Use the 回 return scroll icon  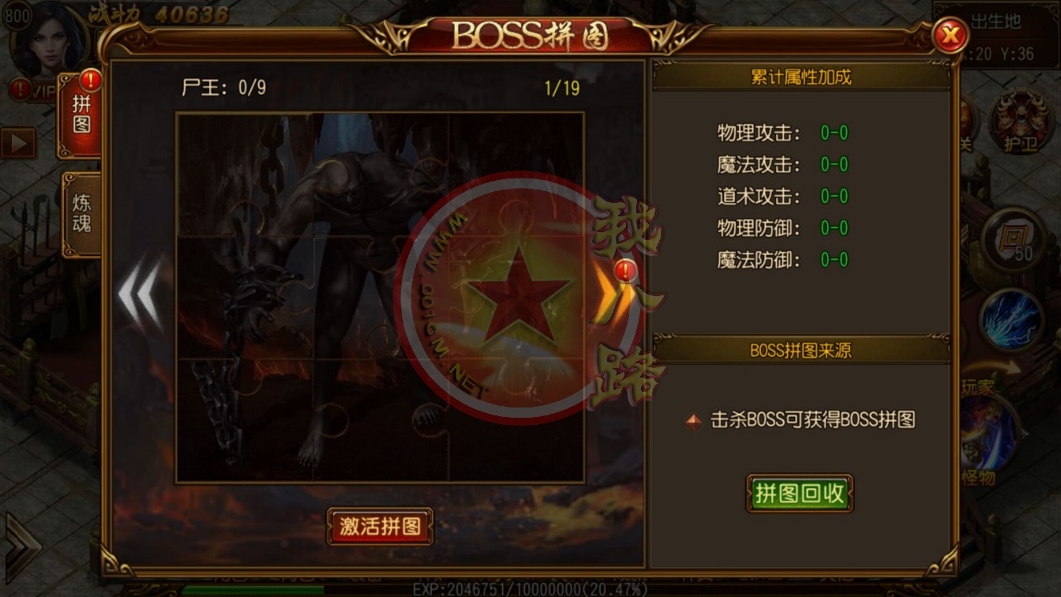pyautogui.click(x=1013, y=238)
